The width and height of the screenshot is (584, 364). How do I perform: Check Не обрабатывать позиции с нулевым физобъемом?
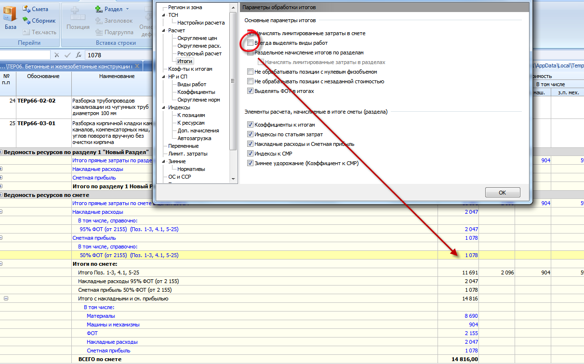[250, 72]
